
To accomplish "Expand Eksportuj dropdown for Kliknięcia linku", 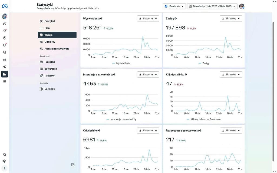I will pos(231,74).
